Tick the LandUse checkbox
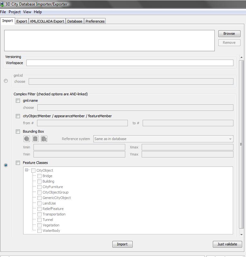 coord(39,203)
